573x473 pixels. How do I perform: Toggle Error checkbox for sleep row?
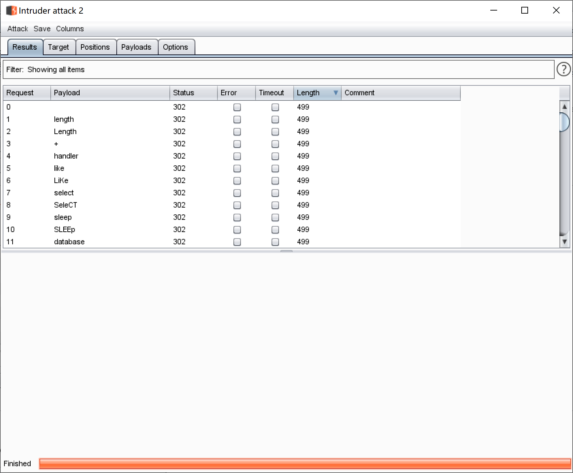point(237,217)
